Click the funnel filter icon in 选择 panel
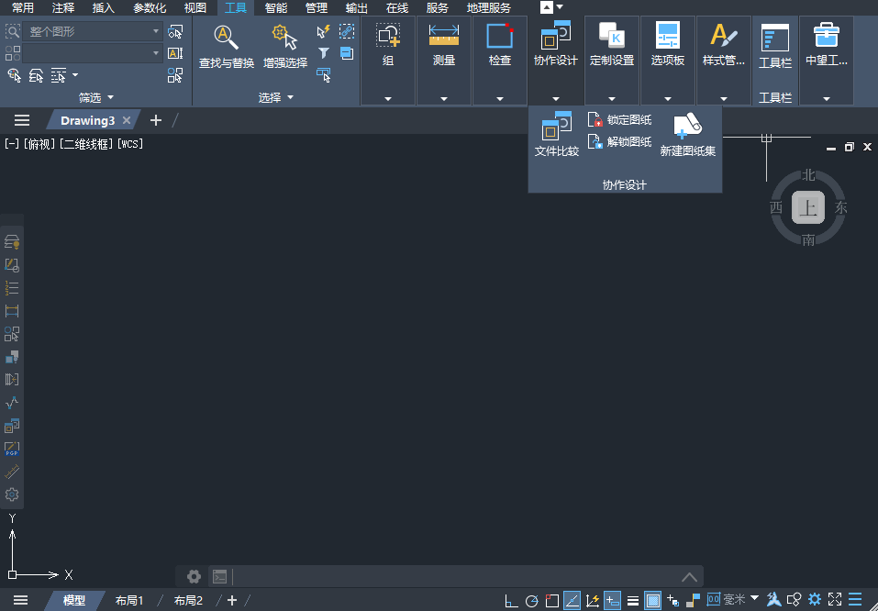The height and width of the screenshot is (611, 878). tap(324, 53)
